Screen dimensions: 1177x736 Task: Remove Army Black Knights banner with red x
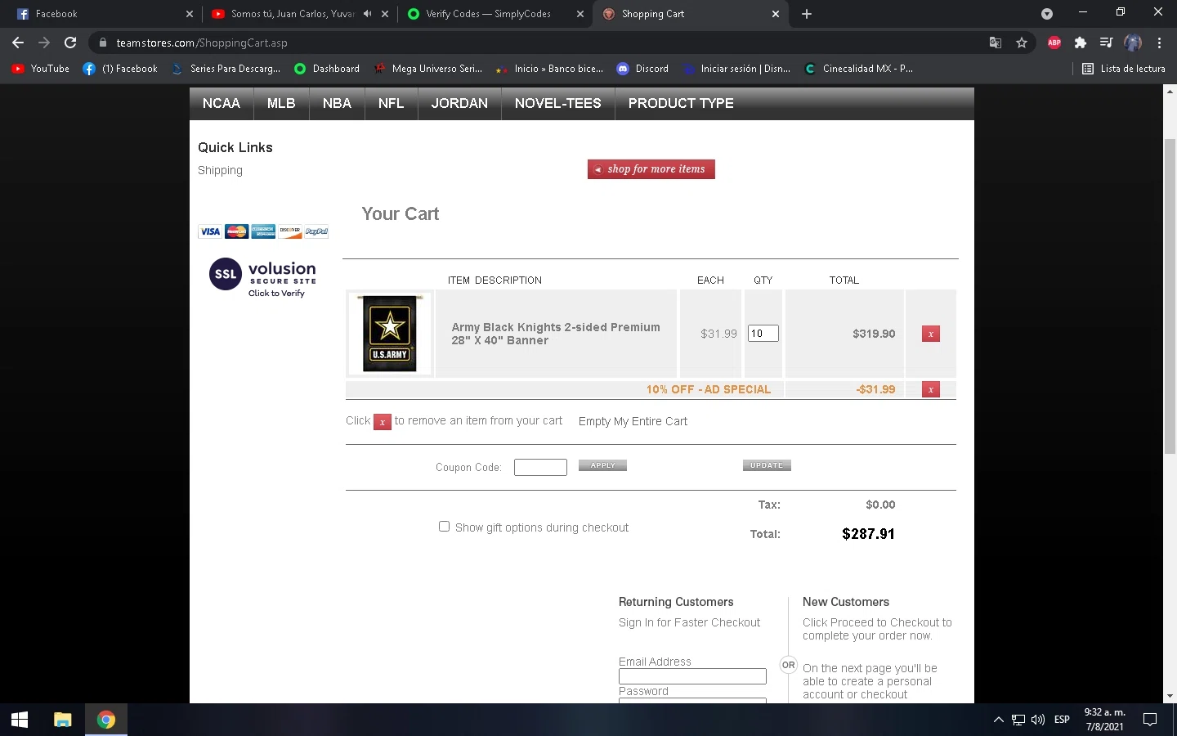tap(930, 334)
